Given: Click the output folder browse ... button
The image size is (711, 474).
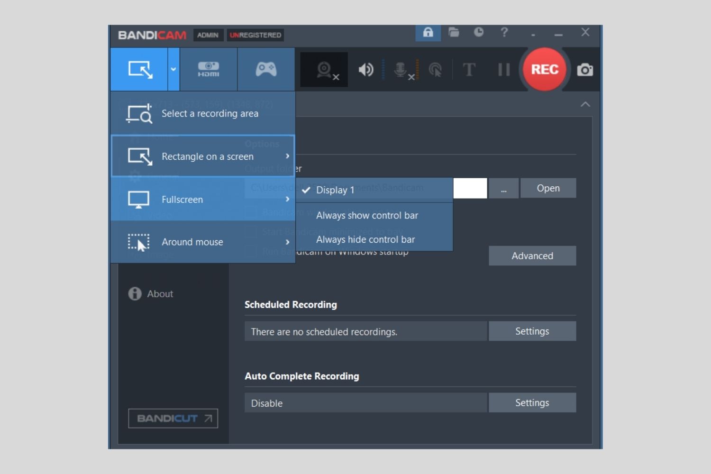Looking at the screenshot, I should click(x=503, y=188).
